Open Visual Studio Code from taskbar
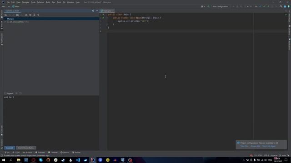Image resolution: width=291 pixels, height=163 pixels. [x=78, y=160]
